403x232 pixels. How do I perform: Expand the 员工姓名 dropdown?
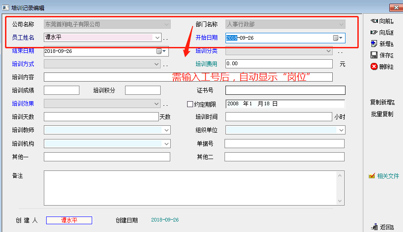coord(157,38)
